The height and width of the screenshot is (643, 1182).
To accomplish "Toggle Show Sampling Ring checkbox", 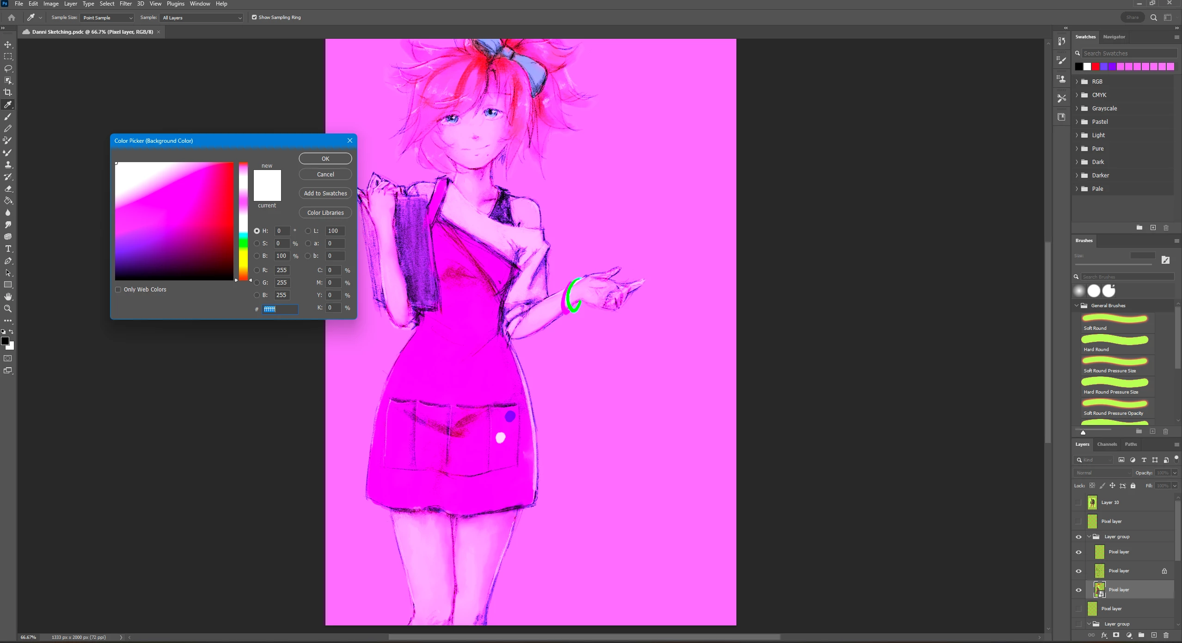I will (x=254, y=18).
